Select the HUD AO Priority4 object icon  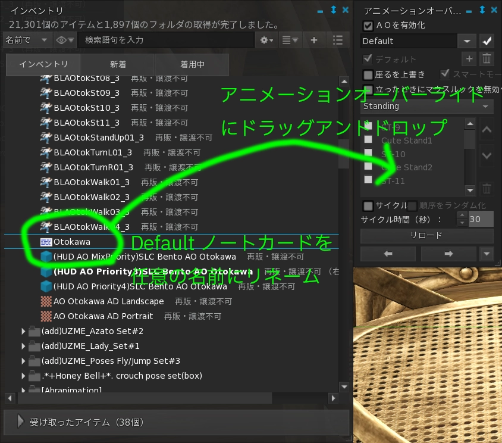click(x=46, y=286)
